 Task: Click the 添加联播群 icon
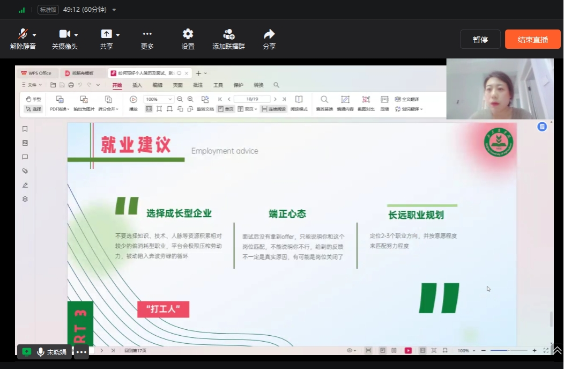pyautogui.click(x=228, y=34)
